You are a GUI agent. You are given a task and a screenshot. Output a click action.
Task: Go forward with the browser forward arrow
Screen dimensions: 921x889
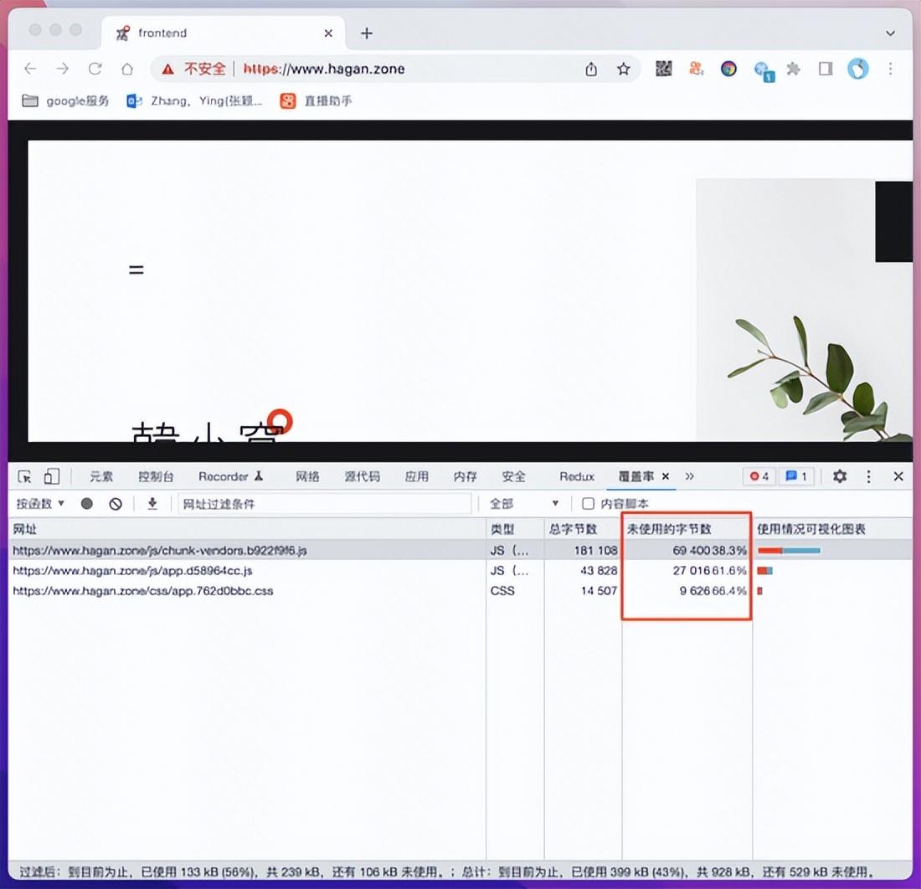click(x=62, y=69)
